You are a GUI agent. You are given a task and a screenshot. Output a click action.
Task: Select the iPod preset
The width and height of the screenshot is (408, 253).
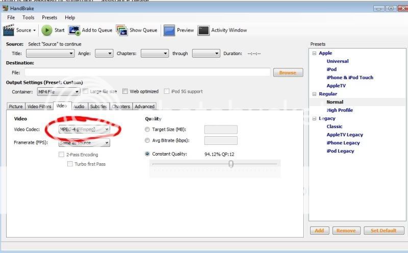[331, 69]
